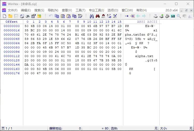Click 'pha.txt$±n' in the ASCII column
The height and width of the screenshot is (131, 194).
point(135,35)
